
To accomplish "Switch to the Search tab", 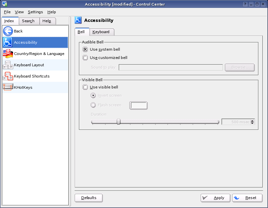I will point(29,21).
